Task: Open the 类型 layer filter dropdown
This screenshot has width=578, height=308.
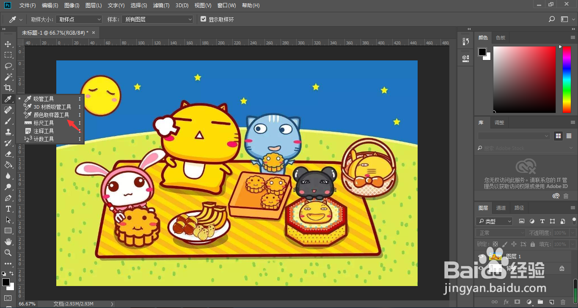Action: click(x=495, y=221)
